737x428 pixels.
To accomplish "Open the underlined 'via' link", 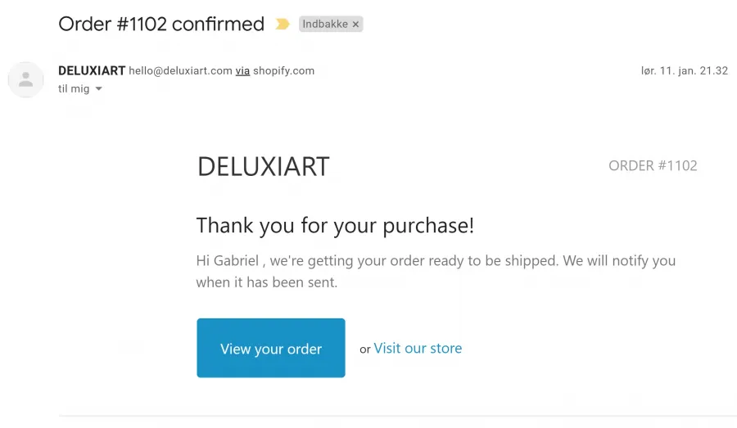I will point(242,70).
